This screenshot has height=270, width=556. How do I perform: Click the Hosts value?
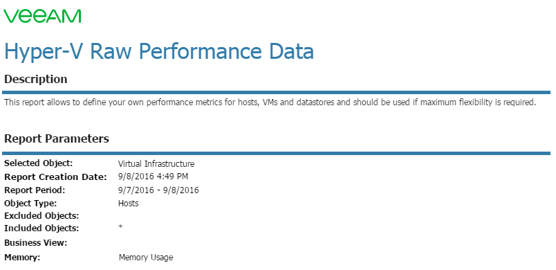(129, 204)
